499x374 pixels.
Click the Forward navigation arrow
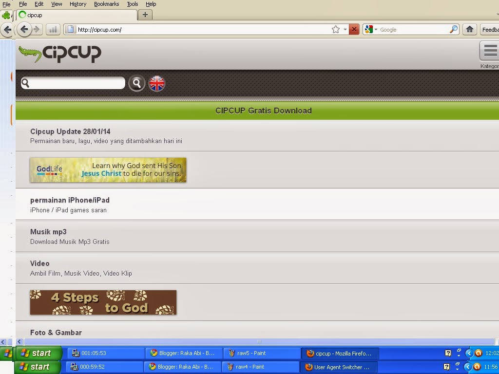tap(37, 30)
